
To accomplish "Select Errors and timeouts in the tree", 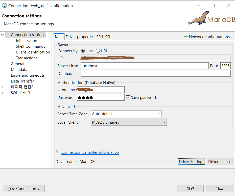I will [x=28, y=75].
